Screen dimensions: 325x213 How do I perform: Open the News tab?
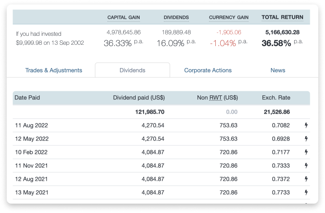pos(278,70)
